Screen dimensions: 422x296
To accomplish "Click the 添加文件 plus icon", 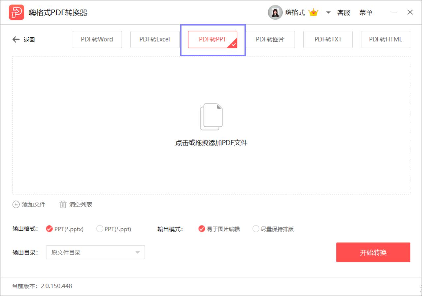I will tap(16, 204).
